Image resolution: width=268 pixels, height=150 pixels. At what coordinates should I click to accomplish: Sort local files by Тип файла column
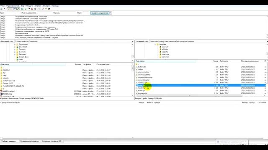coord(87,65)
